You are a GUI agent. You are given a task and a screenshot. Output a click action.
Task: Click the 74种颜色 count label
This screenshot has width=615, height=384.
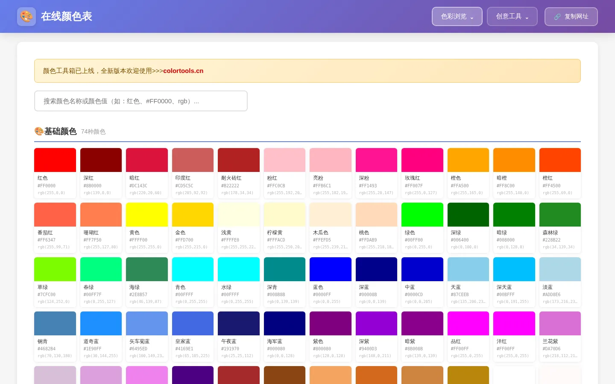tap(93, 132)
